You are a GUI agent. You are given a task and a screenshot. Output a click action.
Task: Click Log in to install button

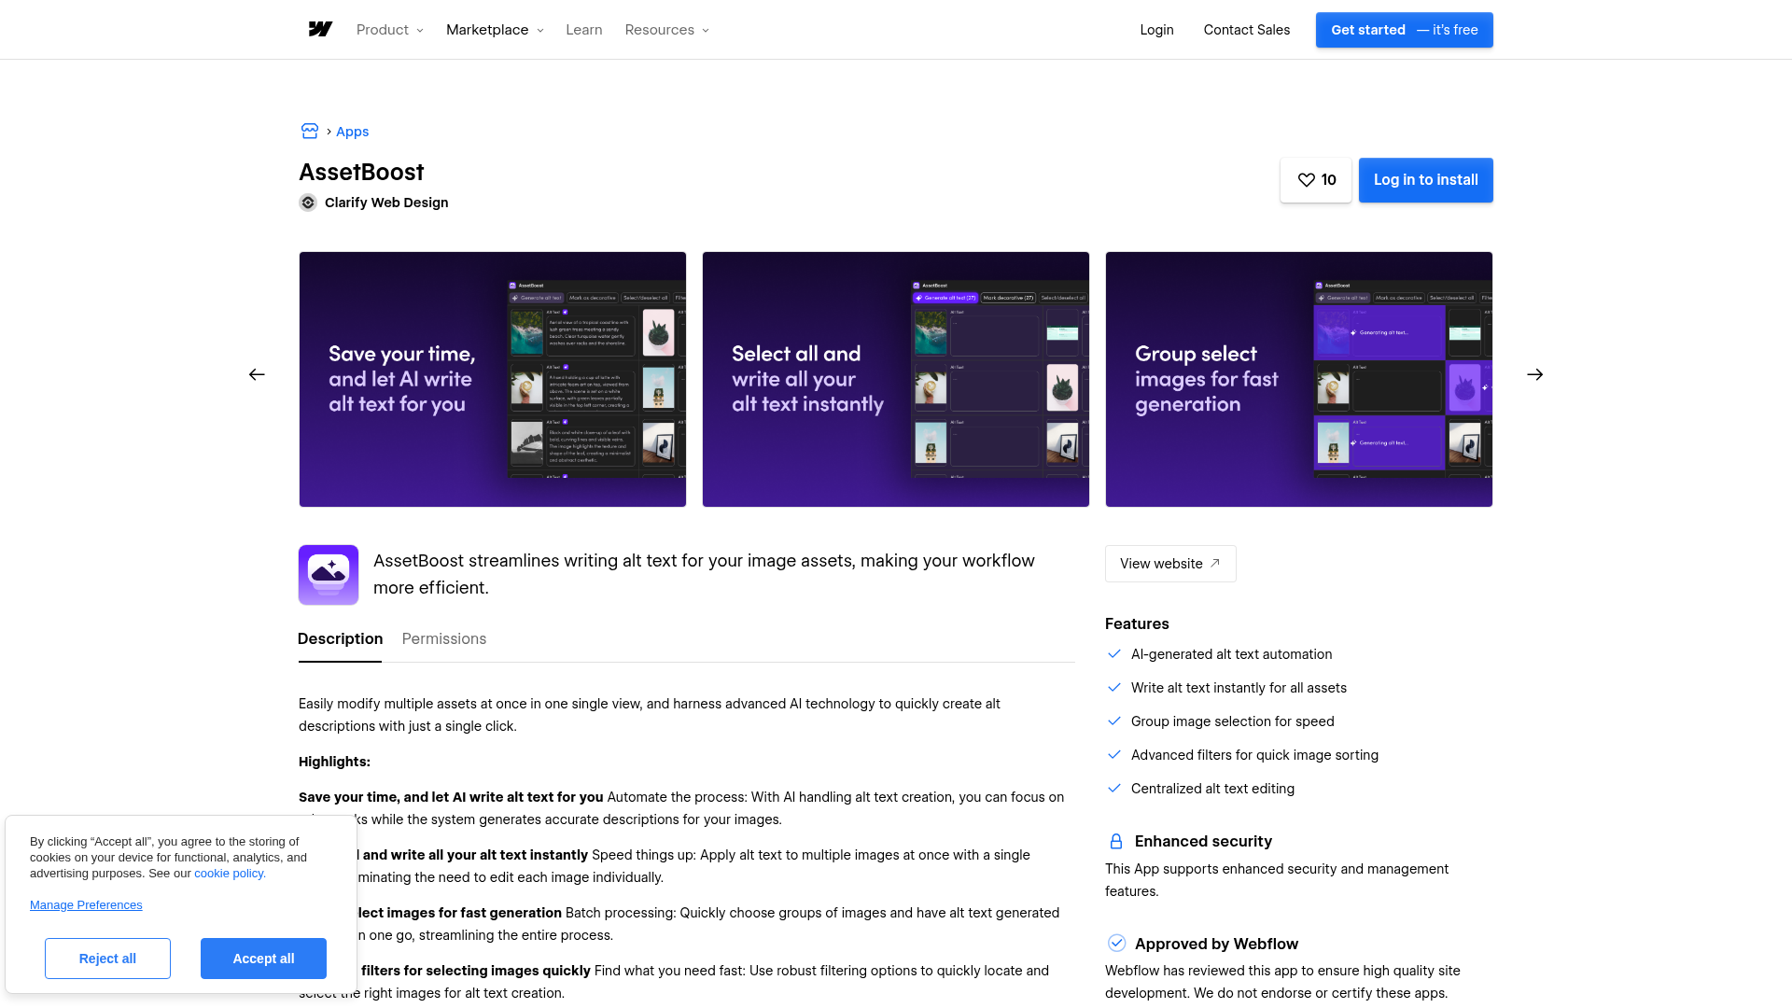[1425, 180]
